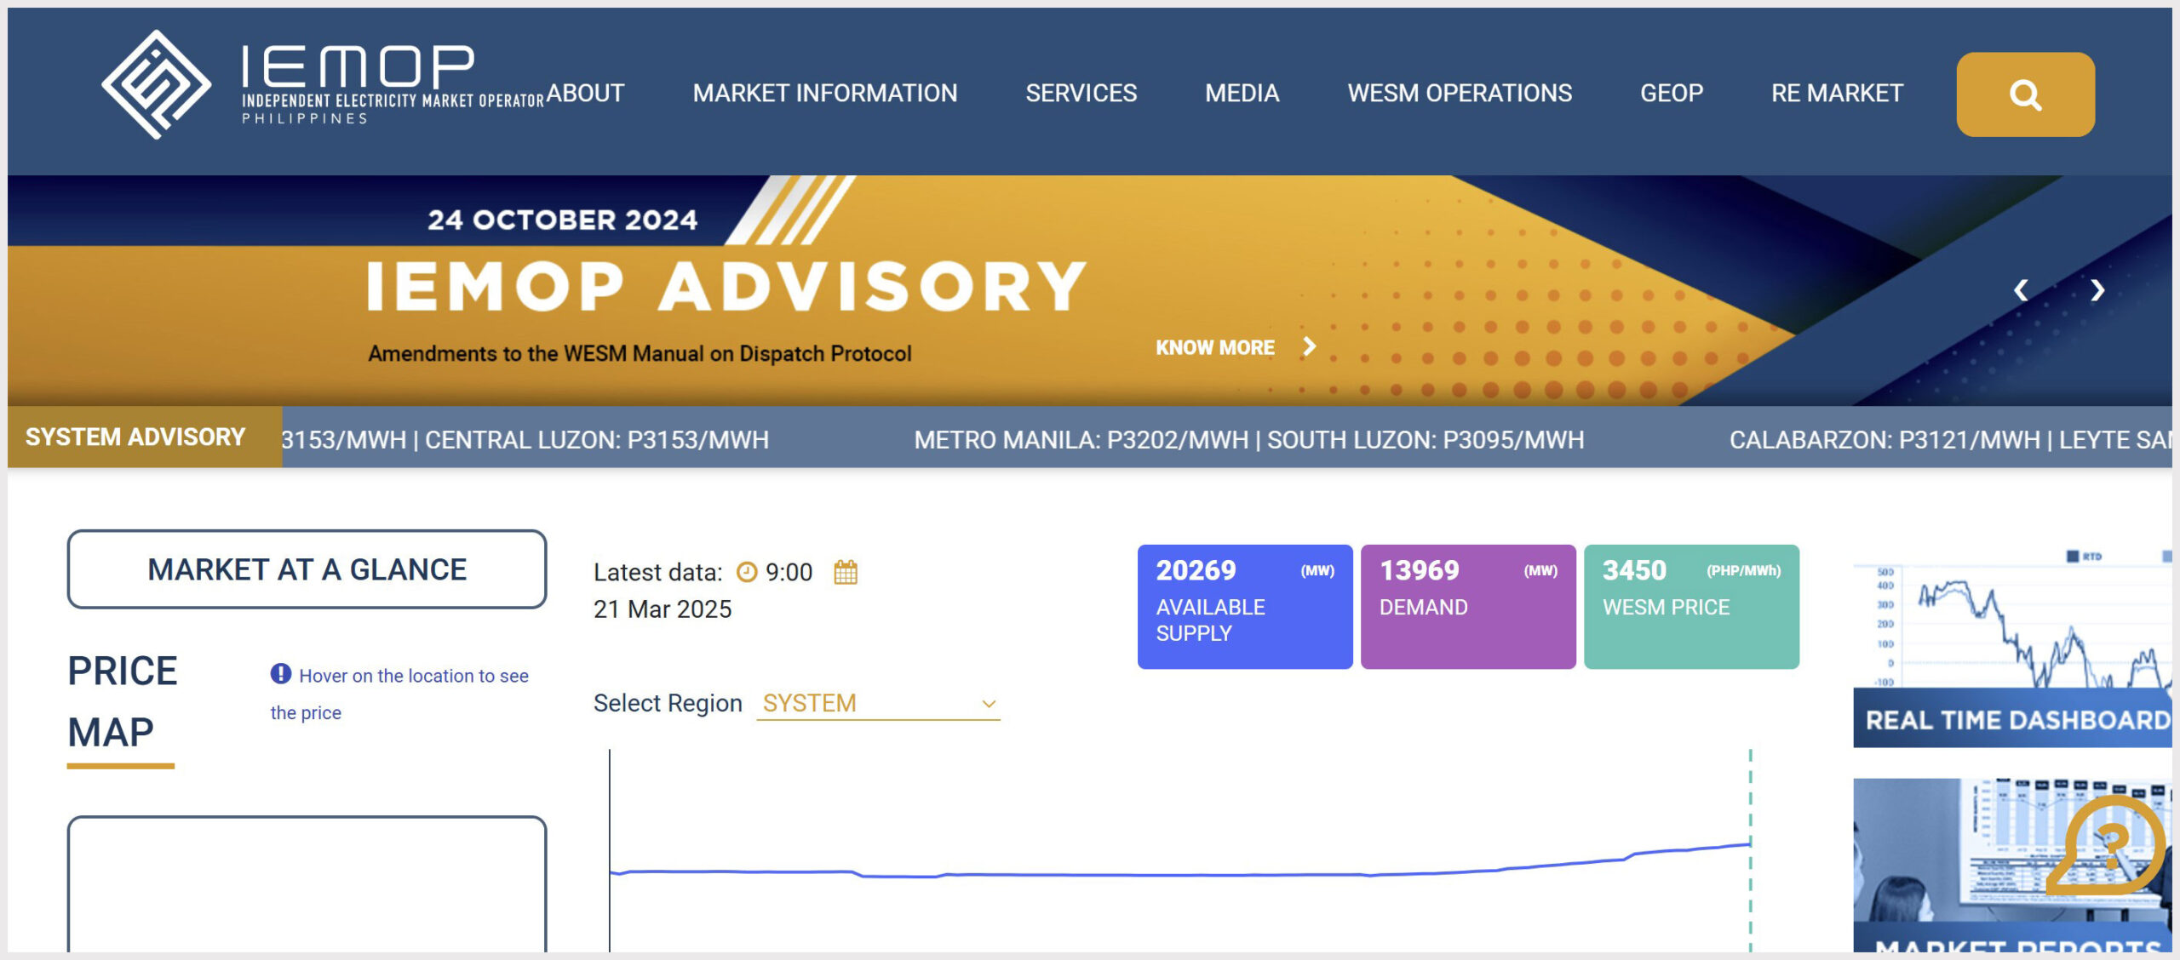
Task: Click the KNOW MORE link
Action: coord(1214,347)
